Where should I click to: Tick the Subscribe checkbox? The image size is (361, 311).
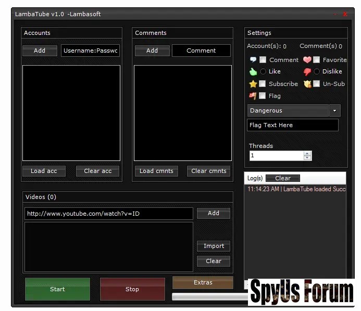[263, 84]
